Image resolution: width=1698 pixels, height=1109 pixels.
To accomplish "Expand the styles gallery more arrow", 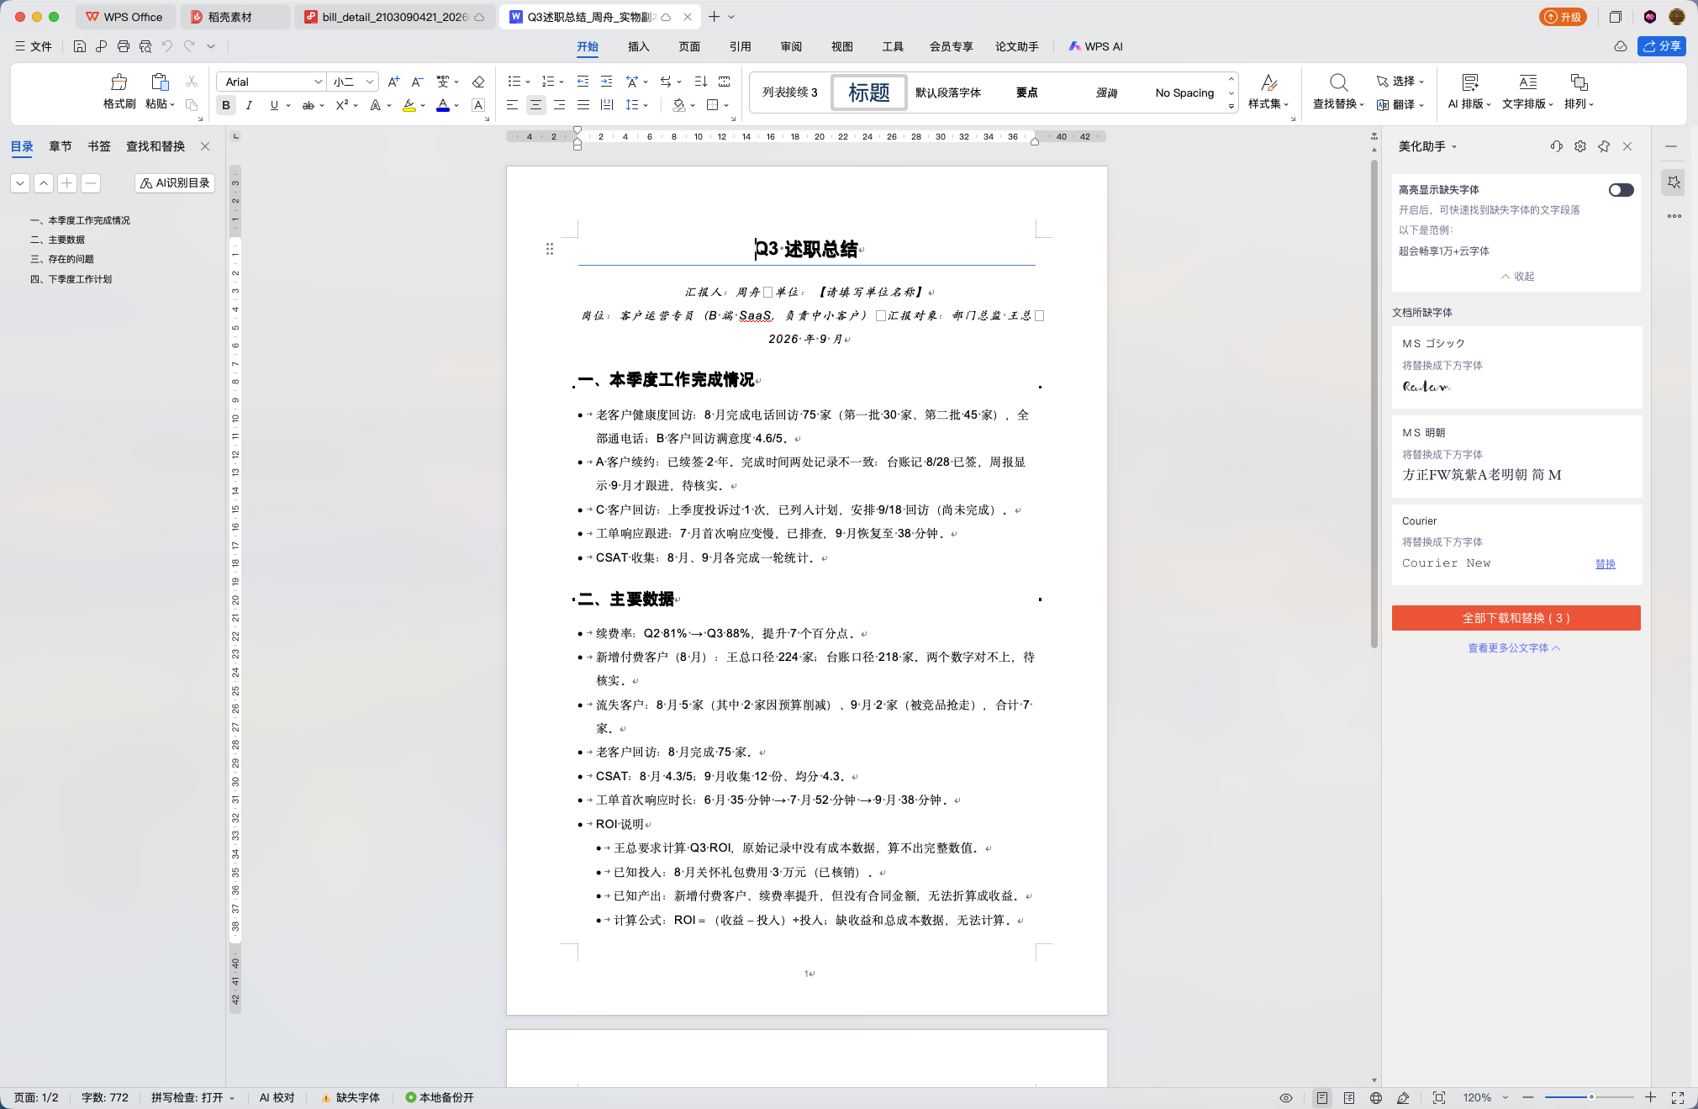I will click(1231, 106).
